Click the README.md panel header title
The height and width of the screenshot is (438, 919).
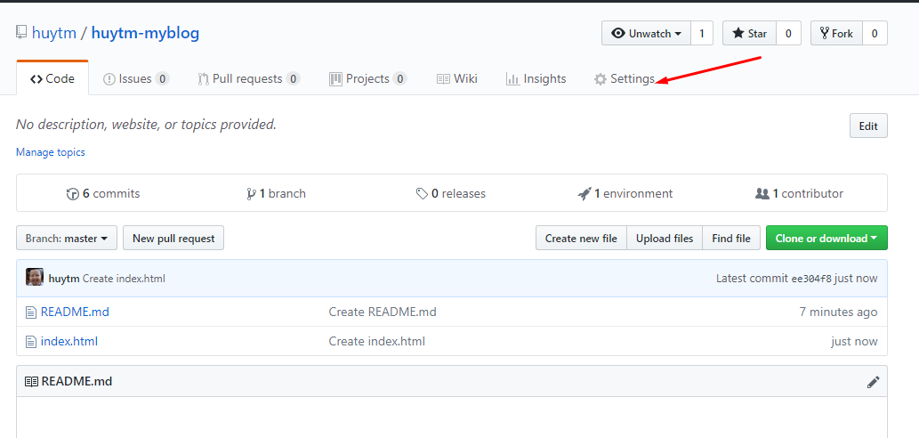tap(77, 382)
